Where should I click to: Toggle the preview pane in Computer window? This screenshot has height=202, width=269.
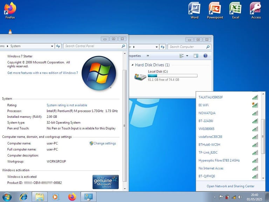(196, 56)
